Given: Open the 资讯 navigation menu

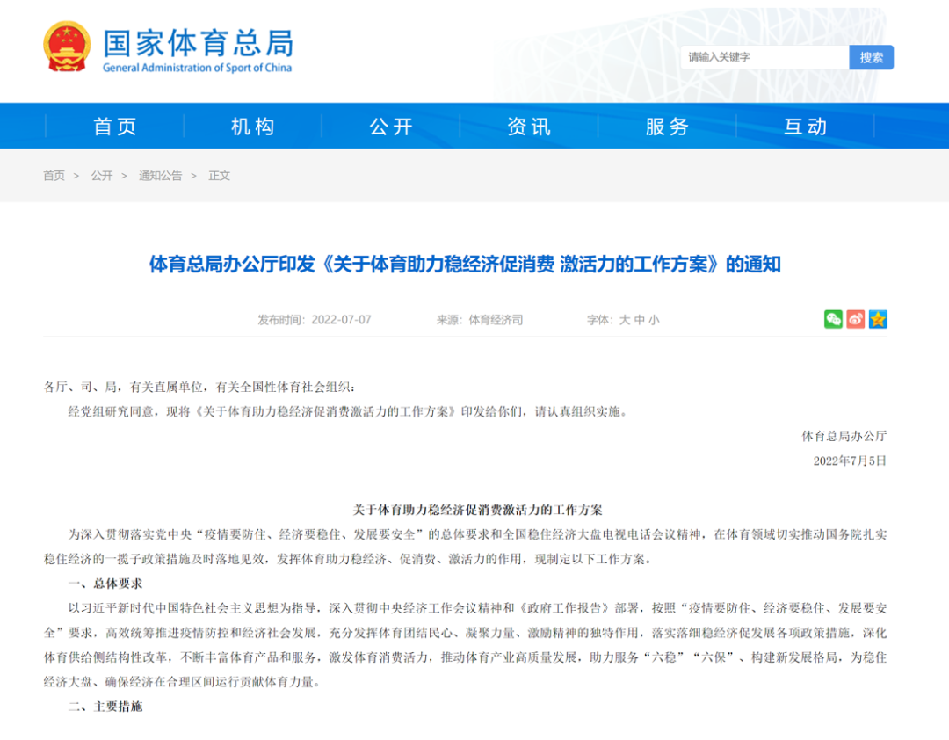Looking at the screenshot, I should 529,126.
